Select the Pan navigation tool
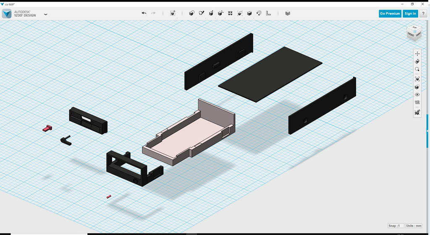 417,54
